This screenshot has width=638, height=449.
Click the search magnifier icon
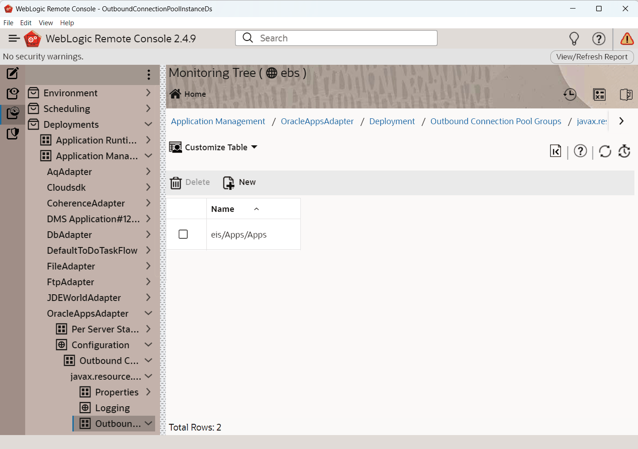tap(248, 38)
